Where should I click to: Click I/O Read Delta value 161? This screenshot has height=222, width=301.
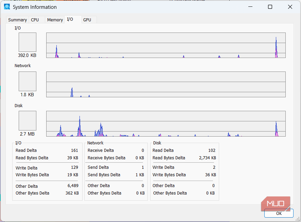point(74,150)
